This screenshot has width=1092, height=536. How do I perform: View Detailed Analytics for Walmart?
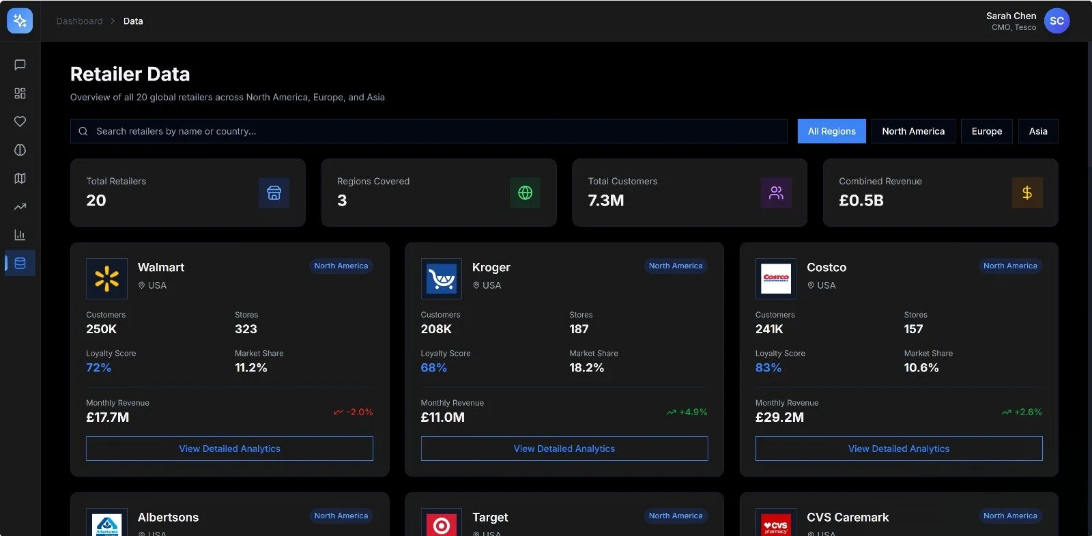click(x=229, y=449)
